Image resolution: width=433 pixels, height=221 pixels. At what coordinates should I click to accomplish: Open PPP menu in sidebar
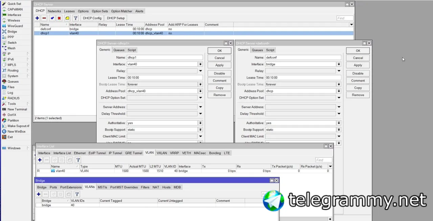11,37
